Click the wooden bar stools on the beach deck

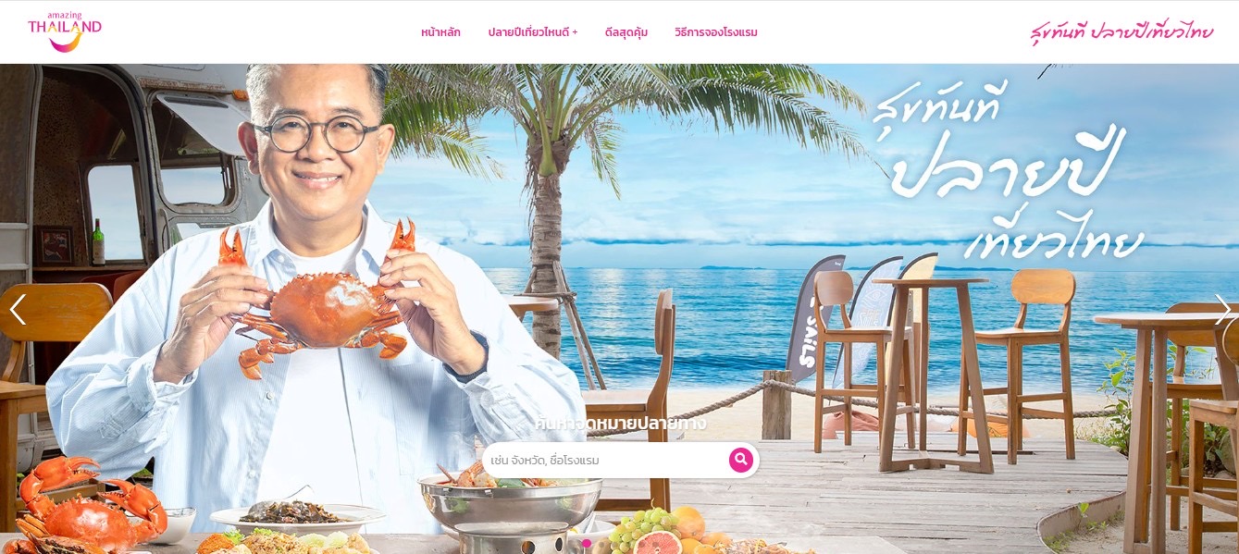(944, 365)
